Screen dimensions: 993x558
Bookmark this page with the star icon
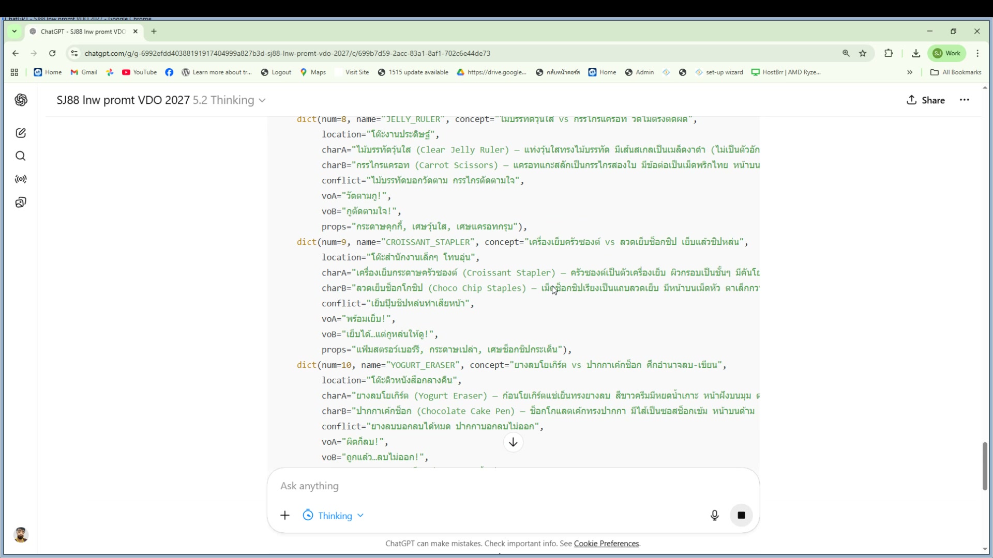tap(863, 53)
